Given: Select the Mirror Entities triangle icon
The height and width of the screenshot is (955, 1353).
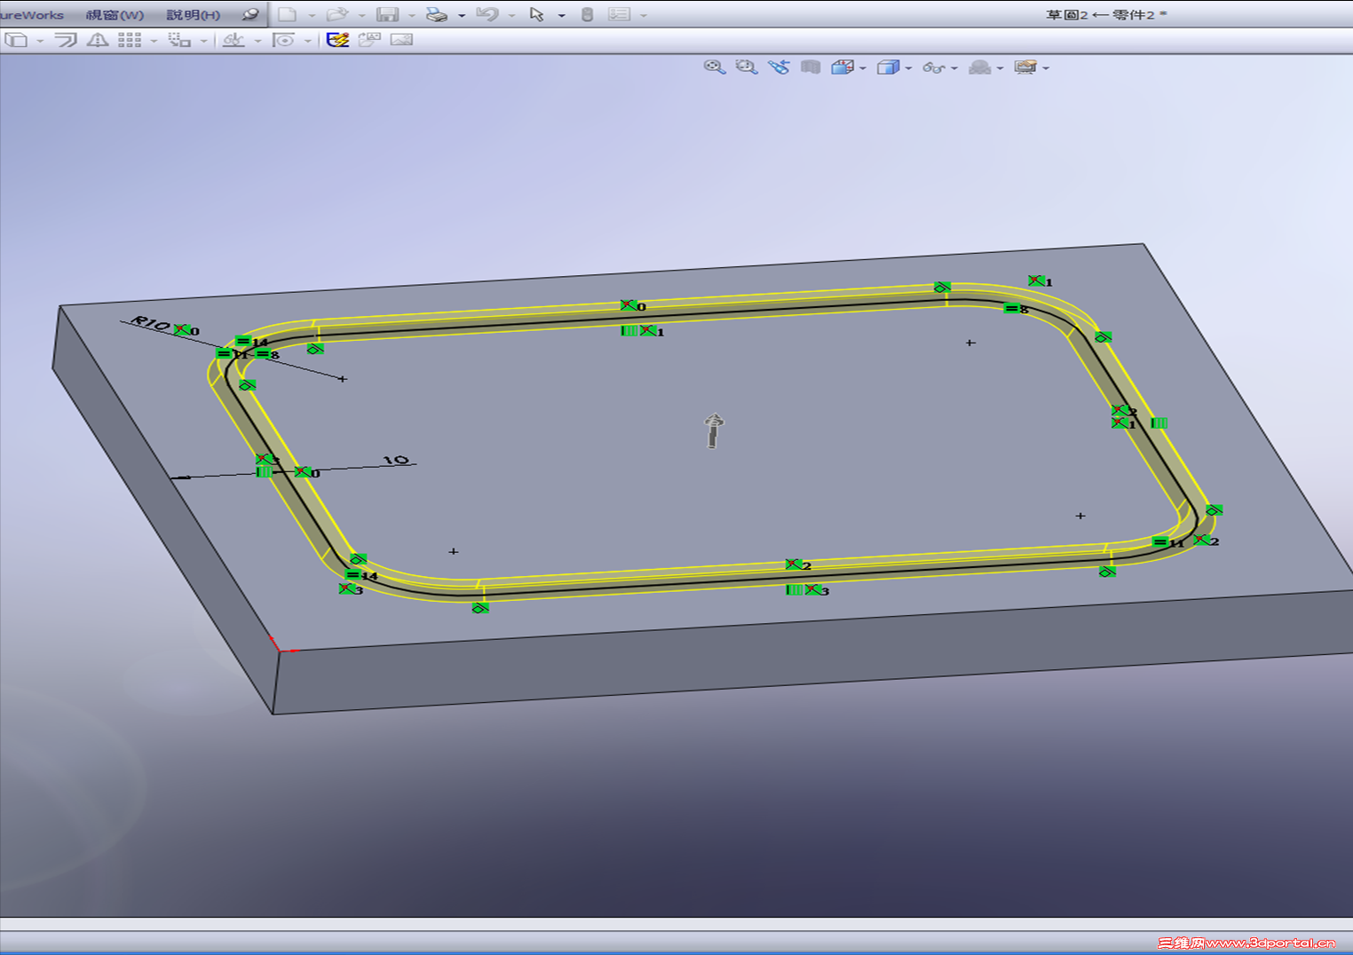Looking at the screenshot, I should [98, 40].
